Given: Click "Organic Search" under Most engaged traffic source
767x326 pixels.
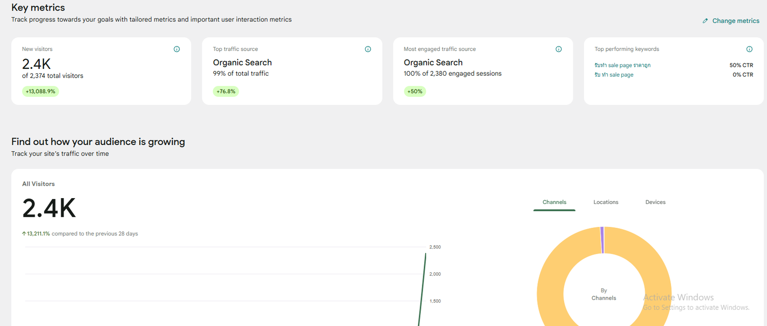Looking at the screenshot, I should coord(433,62).
